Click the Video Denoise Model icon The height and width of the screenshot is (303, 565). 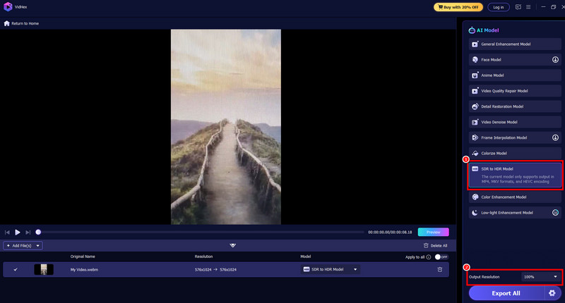[475, 122]
